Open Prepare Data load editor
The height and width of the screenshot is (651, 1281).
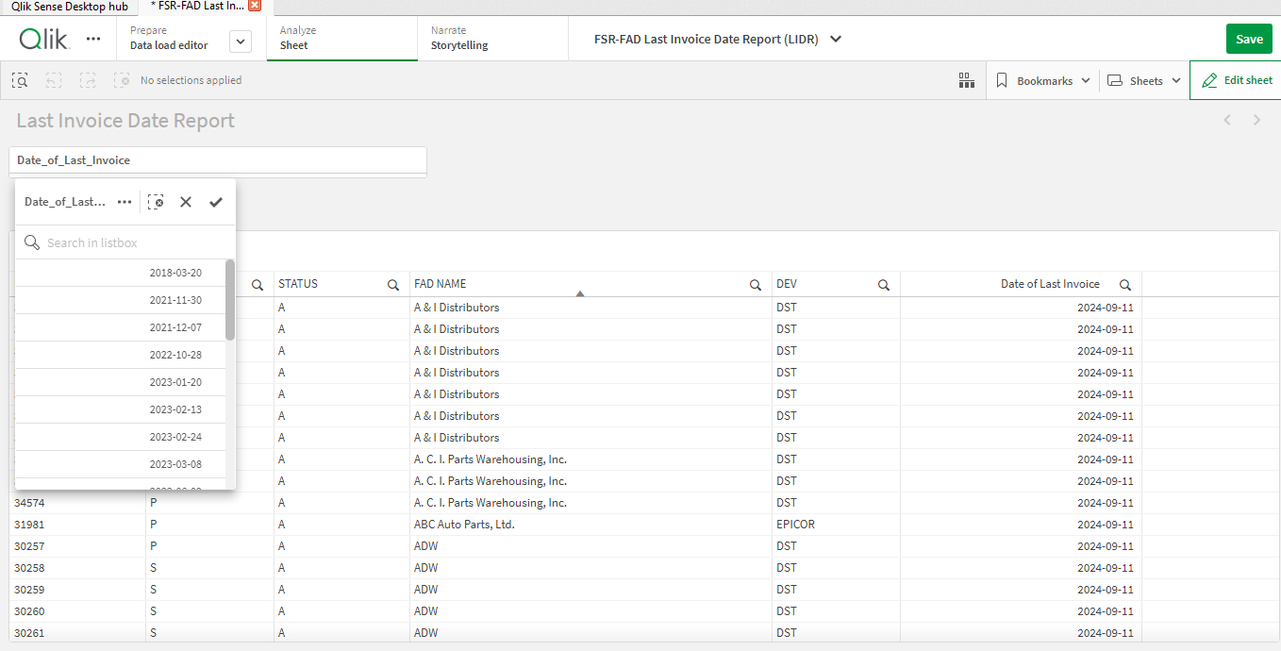pyautogui.click(x=169, y=39)
